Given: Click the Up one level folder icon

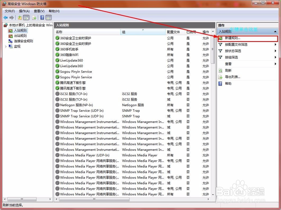Looking at the screenshot, I should pyautogui.click(x=20, y=17).
